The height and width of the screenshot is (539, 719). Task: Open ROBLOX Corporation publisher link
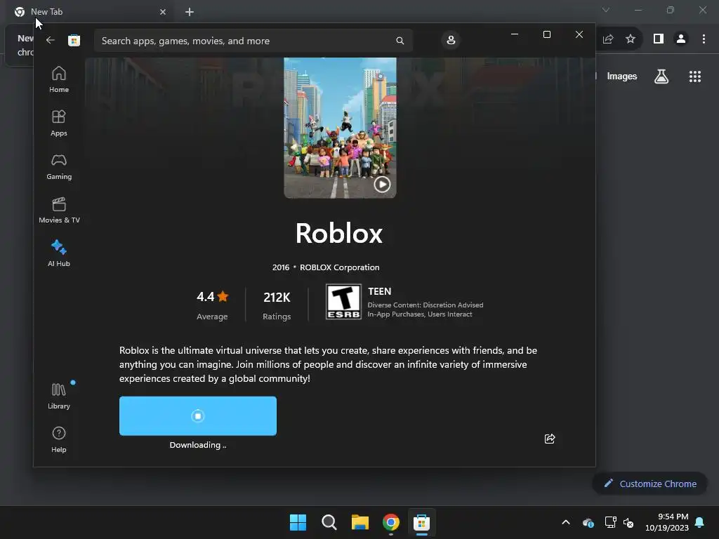339,267
